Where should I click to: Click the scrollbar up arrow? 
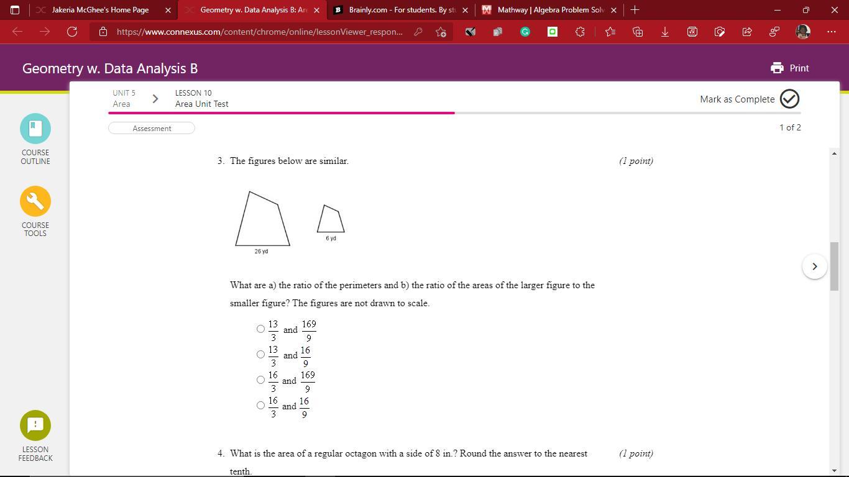834,153
